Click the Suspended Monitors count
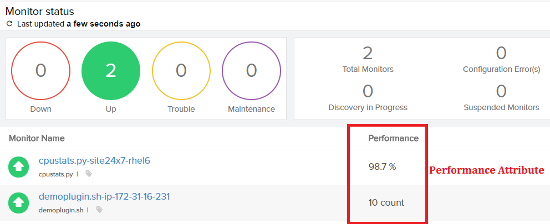This screenshot has height=224, width=550. [x=501, y=91]
